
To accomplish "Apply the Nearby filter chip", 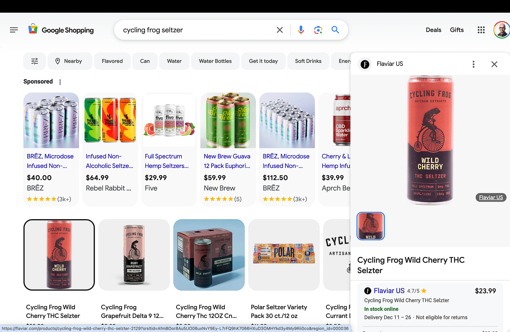I will 70,61.
